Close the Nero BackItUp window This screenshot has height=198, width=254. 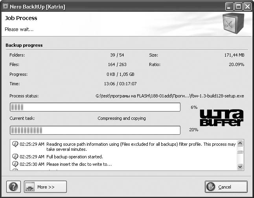tap(247, 7)
